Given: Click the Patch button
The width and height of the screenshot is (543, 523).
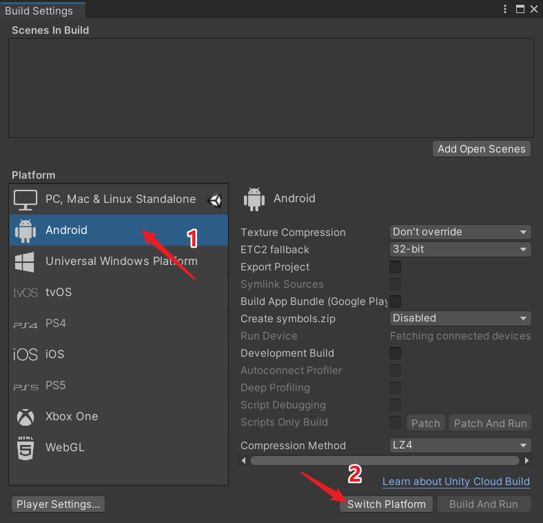Looking at the screenshot, I should coord(426,423).
